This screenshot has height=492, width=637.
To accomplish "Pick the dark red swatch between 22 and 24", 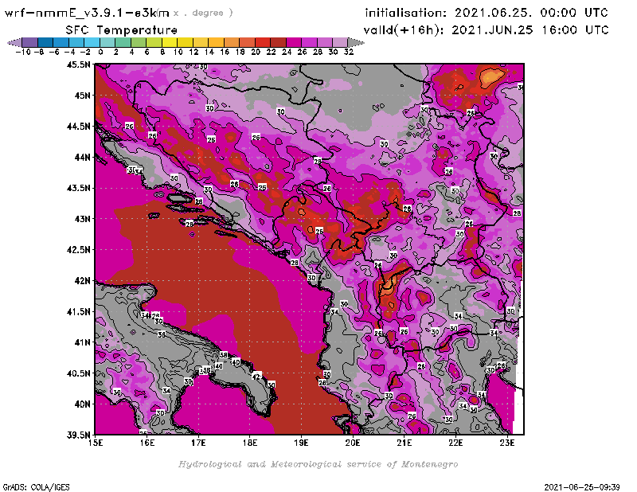I will (x=279, y=43).
